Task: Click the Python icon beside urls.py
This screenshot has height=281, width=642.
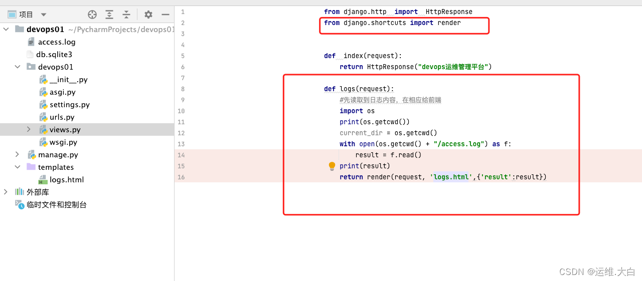Action: (x=43, y=117)
